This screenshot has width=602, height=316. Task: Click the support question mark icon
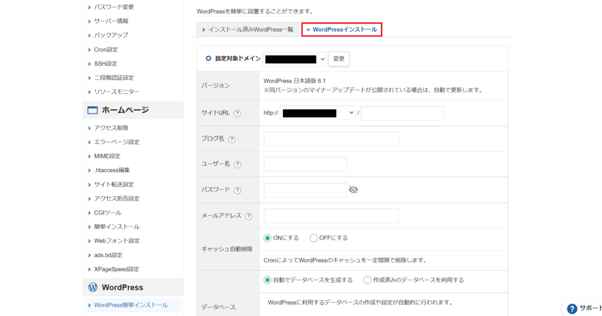(x=571, y=308)
